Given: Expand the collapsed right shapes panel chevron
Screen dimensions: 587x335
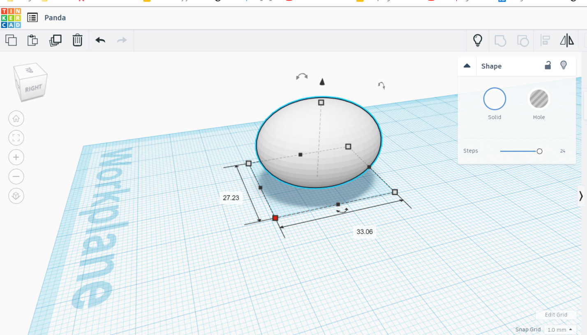Looking at the screenshot, I should 581,196.
